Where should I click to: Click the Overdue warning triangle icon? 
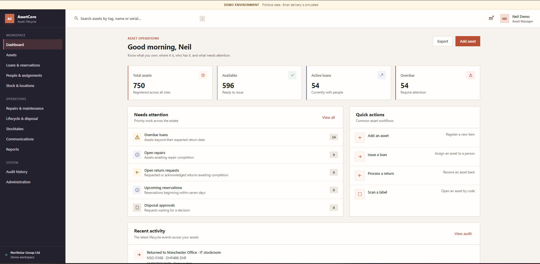click(471, 75)
